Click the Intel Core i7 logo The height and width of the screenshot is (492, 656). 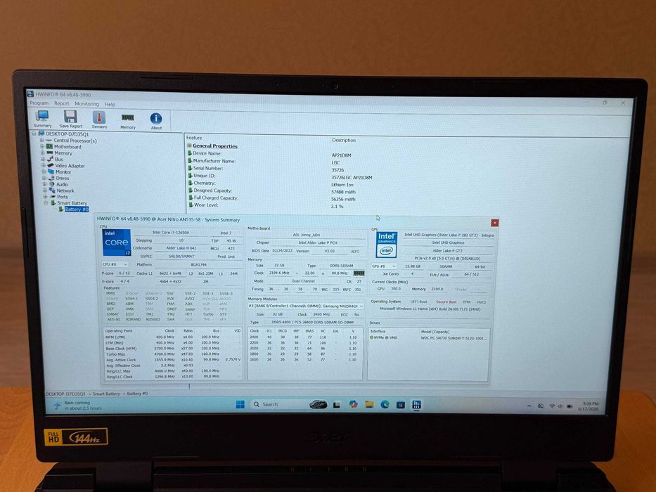117,242
